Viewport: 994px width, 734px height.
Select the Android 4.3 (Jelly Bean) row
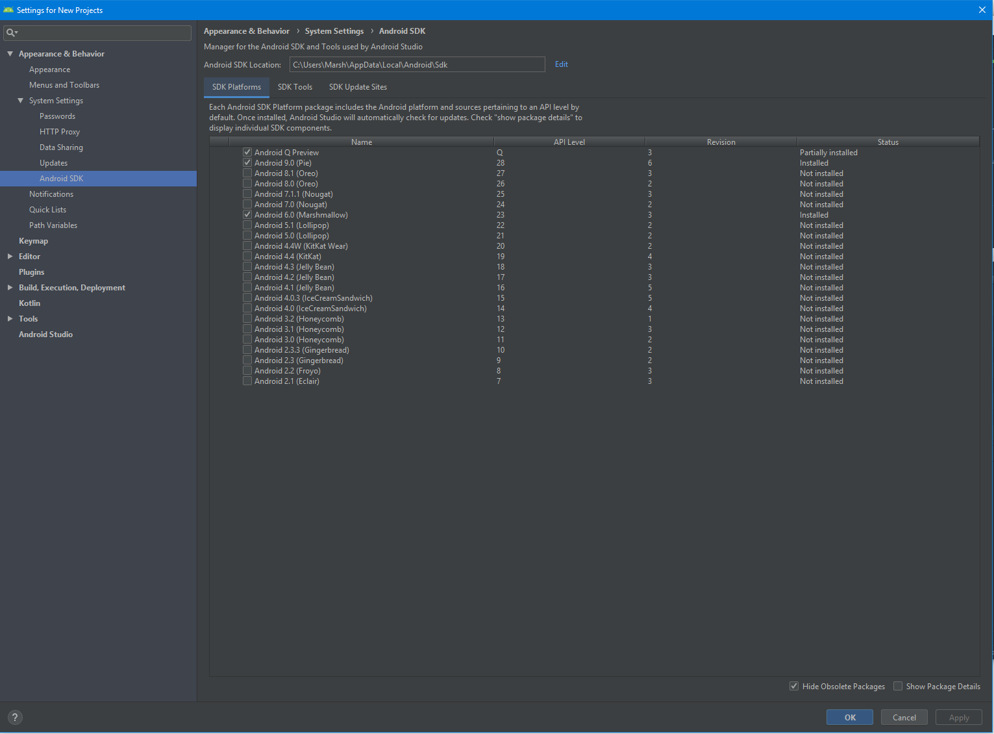[594, 266]
